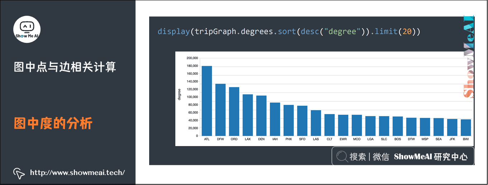Click the SFO bar in chart
488x185 pixels.
click(302, 121)
